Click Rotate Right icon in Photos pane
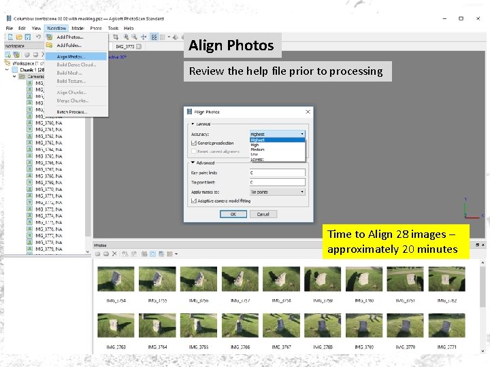The image size is (490, 367). click(133, 254)
